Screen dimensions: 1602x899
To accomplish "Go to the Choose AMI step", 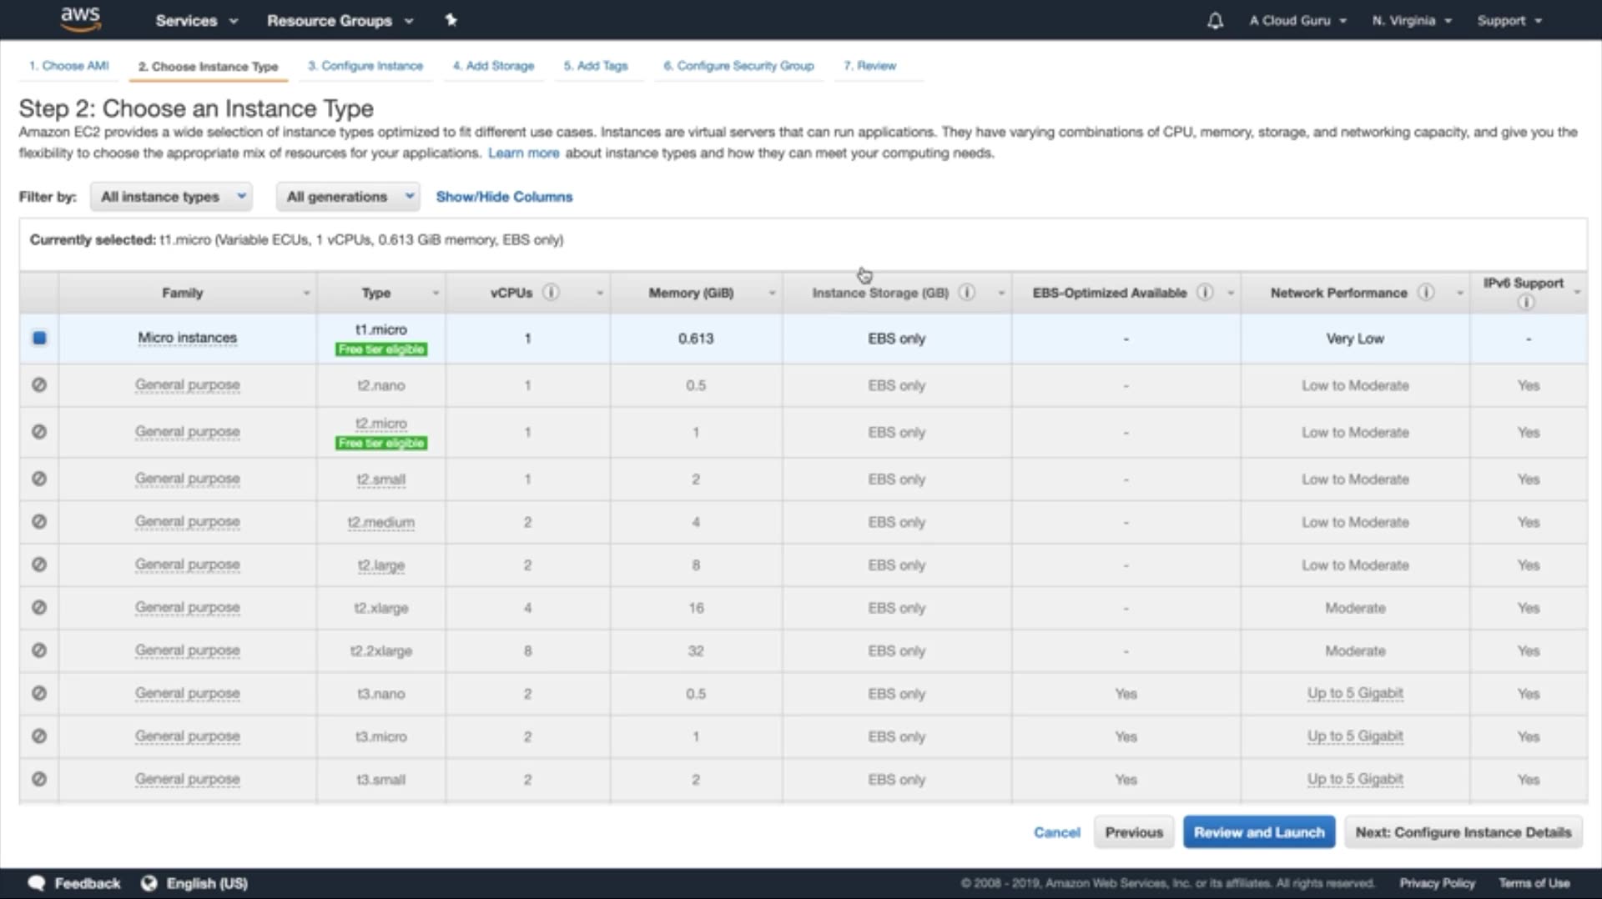I will point(69,66).
